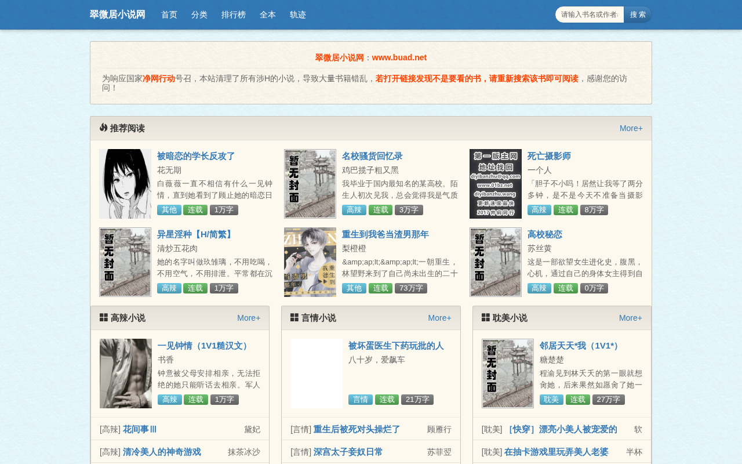
Task: Click the grid icon beside 言情小说
Action: (294, 317)
